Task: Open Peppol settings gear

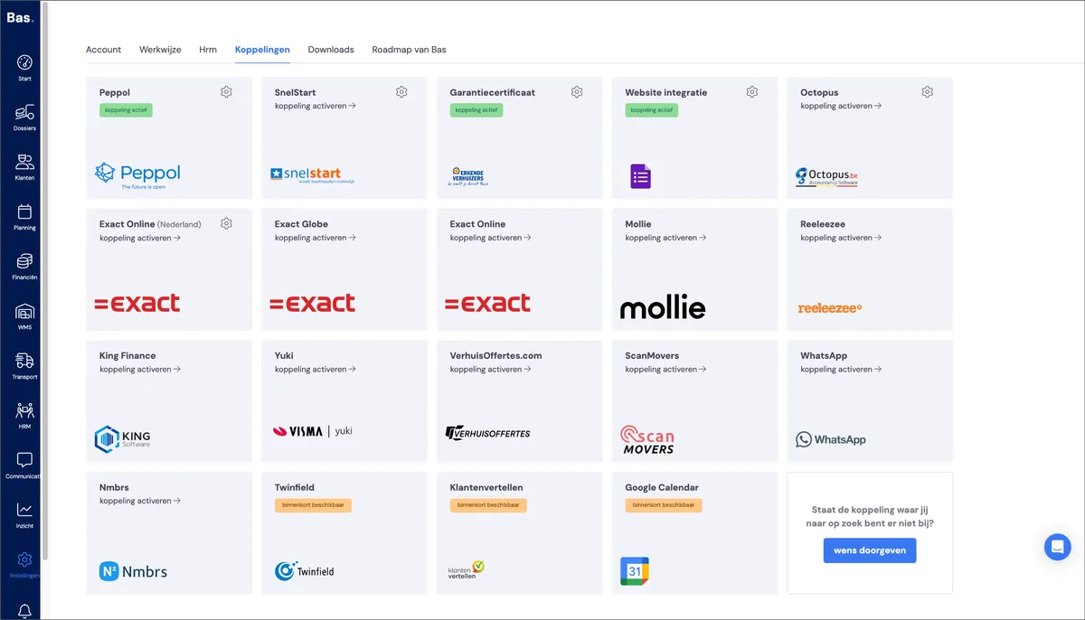Action: click(226, 92)
